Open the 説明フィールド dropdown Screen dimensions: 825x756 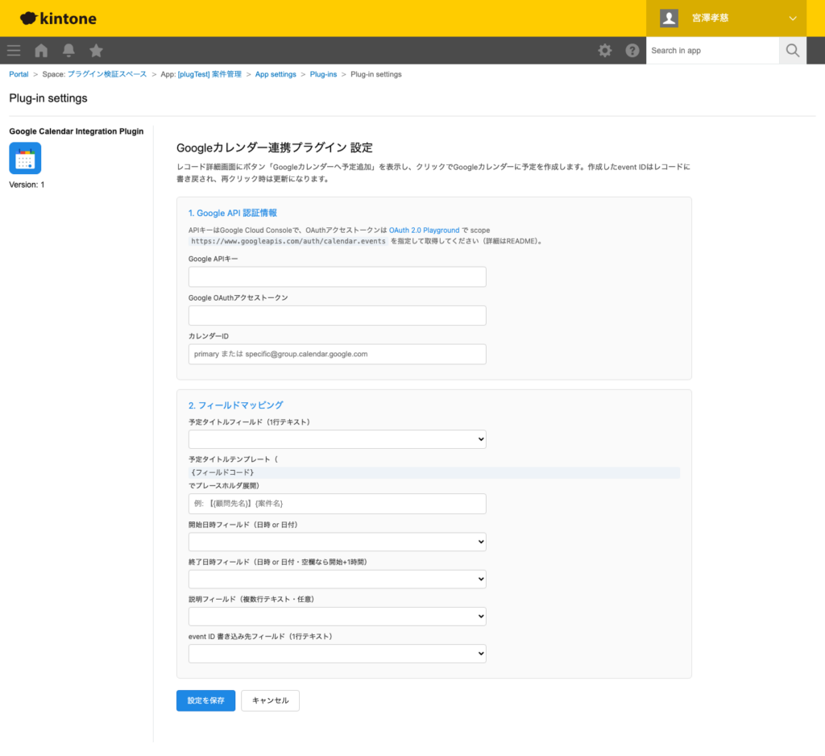point(337,616)
